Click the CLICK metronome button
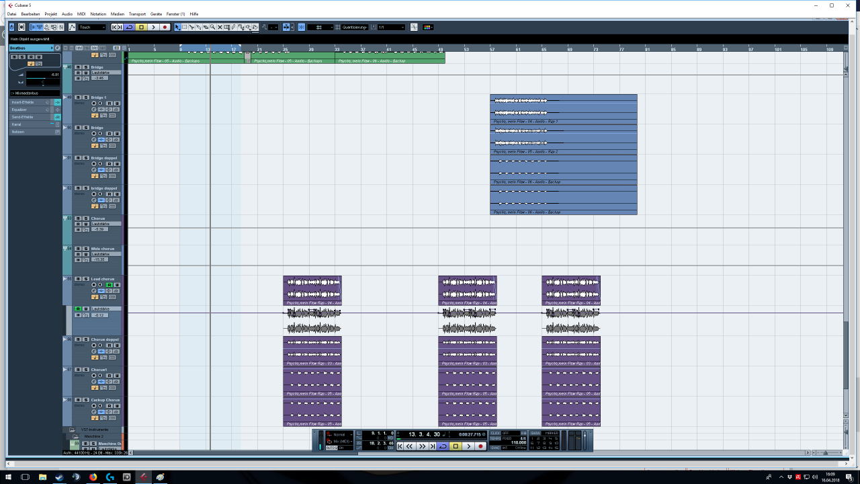Viewport: 860px width, 484px height. (x=495, y=433)
